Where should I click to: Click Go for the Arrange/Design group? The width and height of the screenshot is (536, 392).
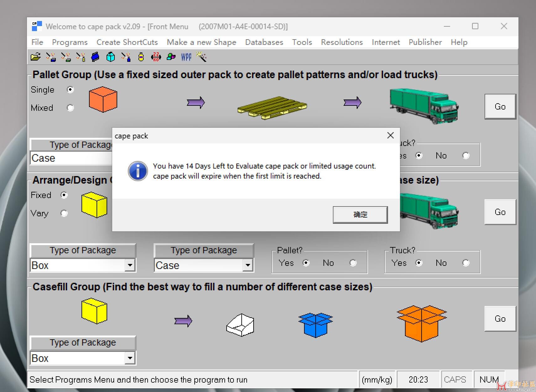(500, 212)
